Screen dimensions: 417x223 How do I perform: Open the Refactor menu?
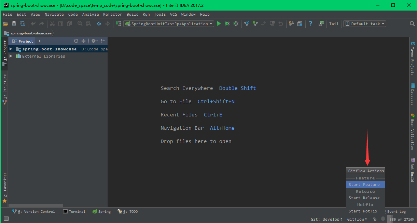click(x=112, y=14)
